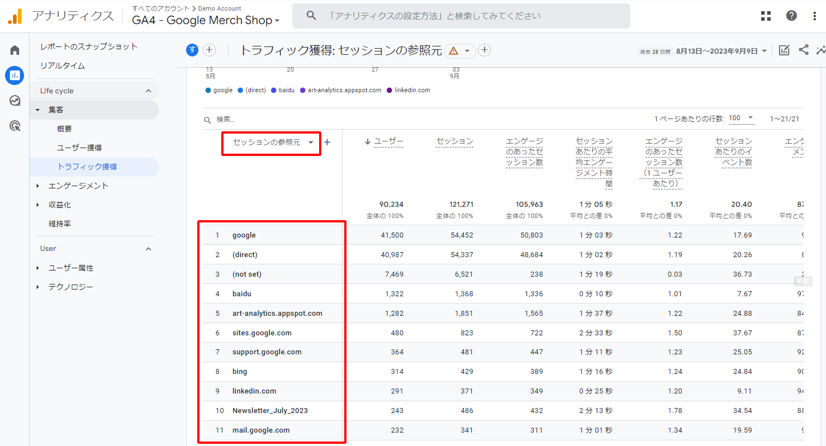This screenshot has width=826, height=446.
Task: Click the blue 'す' all users segment chip
Action: tap(192, 50)
